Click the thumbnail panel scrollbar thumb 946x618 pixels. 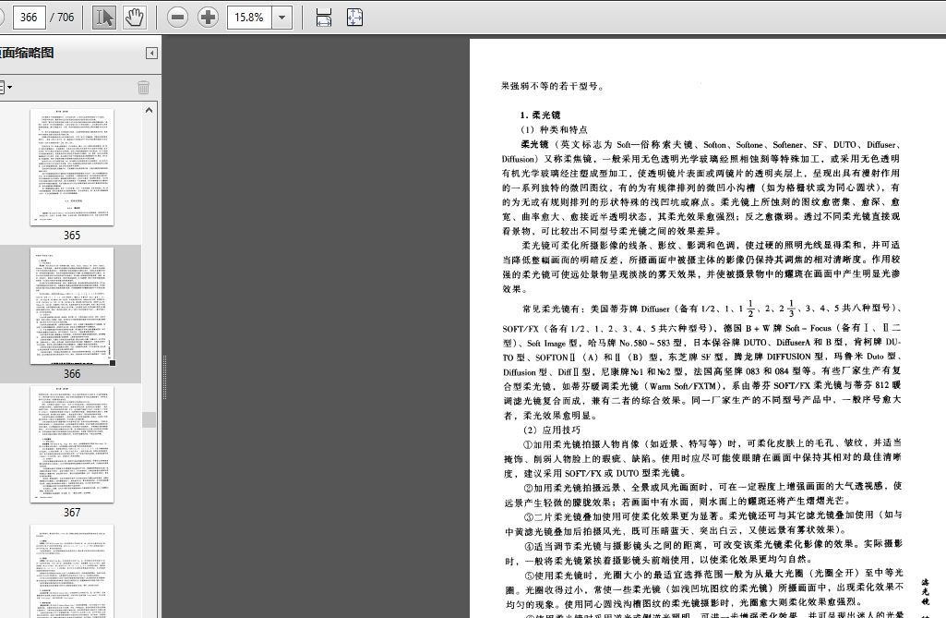[149, 419]
